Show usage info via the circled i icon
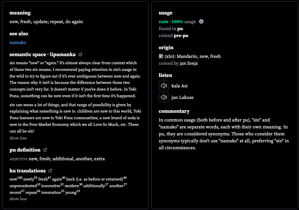 click(201, 22)
